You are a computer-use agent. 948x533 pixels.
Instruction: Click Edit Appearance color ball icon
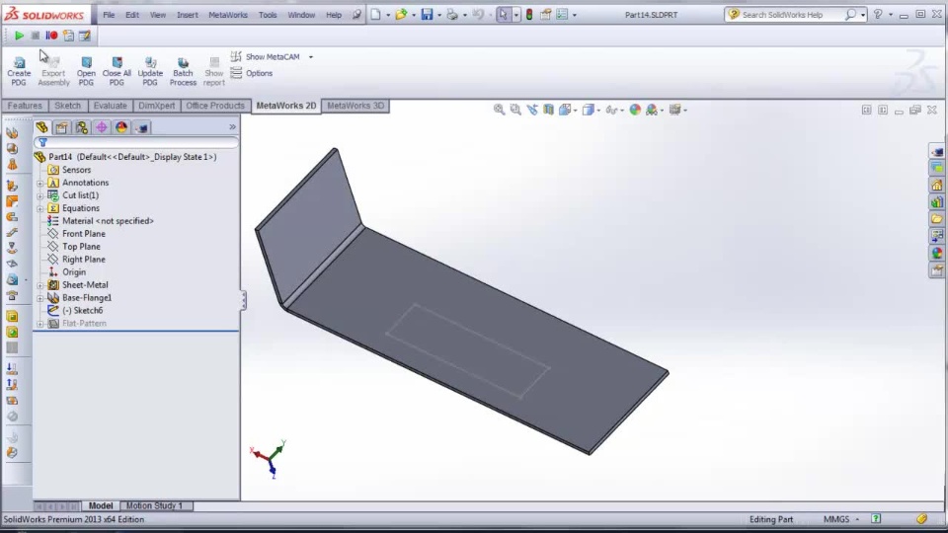tap(635, 110)
